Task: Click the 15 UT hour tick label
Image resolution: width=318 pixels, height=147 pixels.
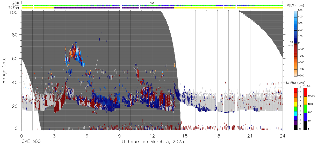Action: [x=185, y=136]
